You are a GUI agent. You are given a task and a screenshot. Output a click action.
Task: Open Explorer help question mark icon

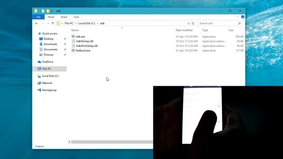pyautogui.click(x=243, y=17)
